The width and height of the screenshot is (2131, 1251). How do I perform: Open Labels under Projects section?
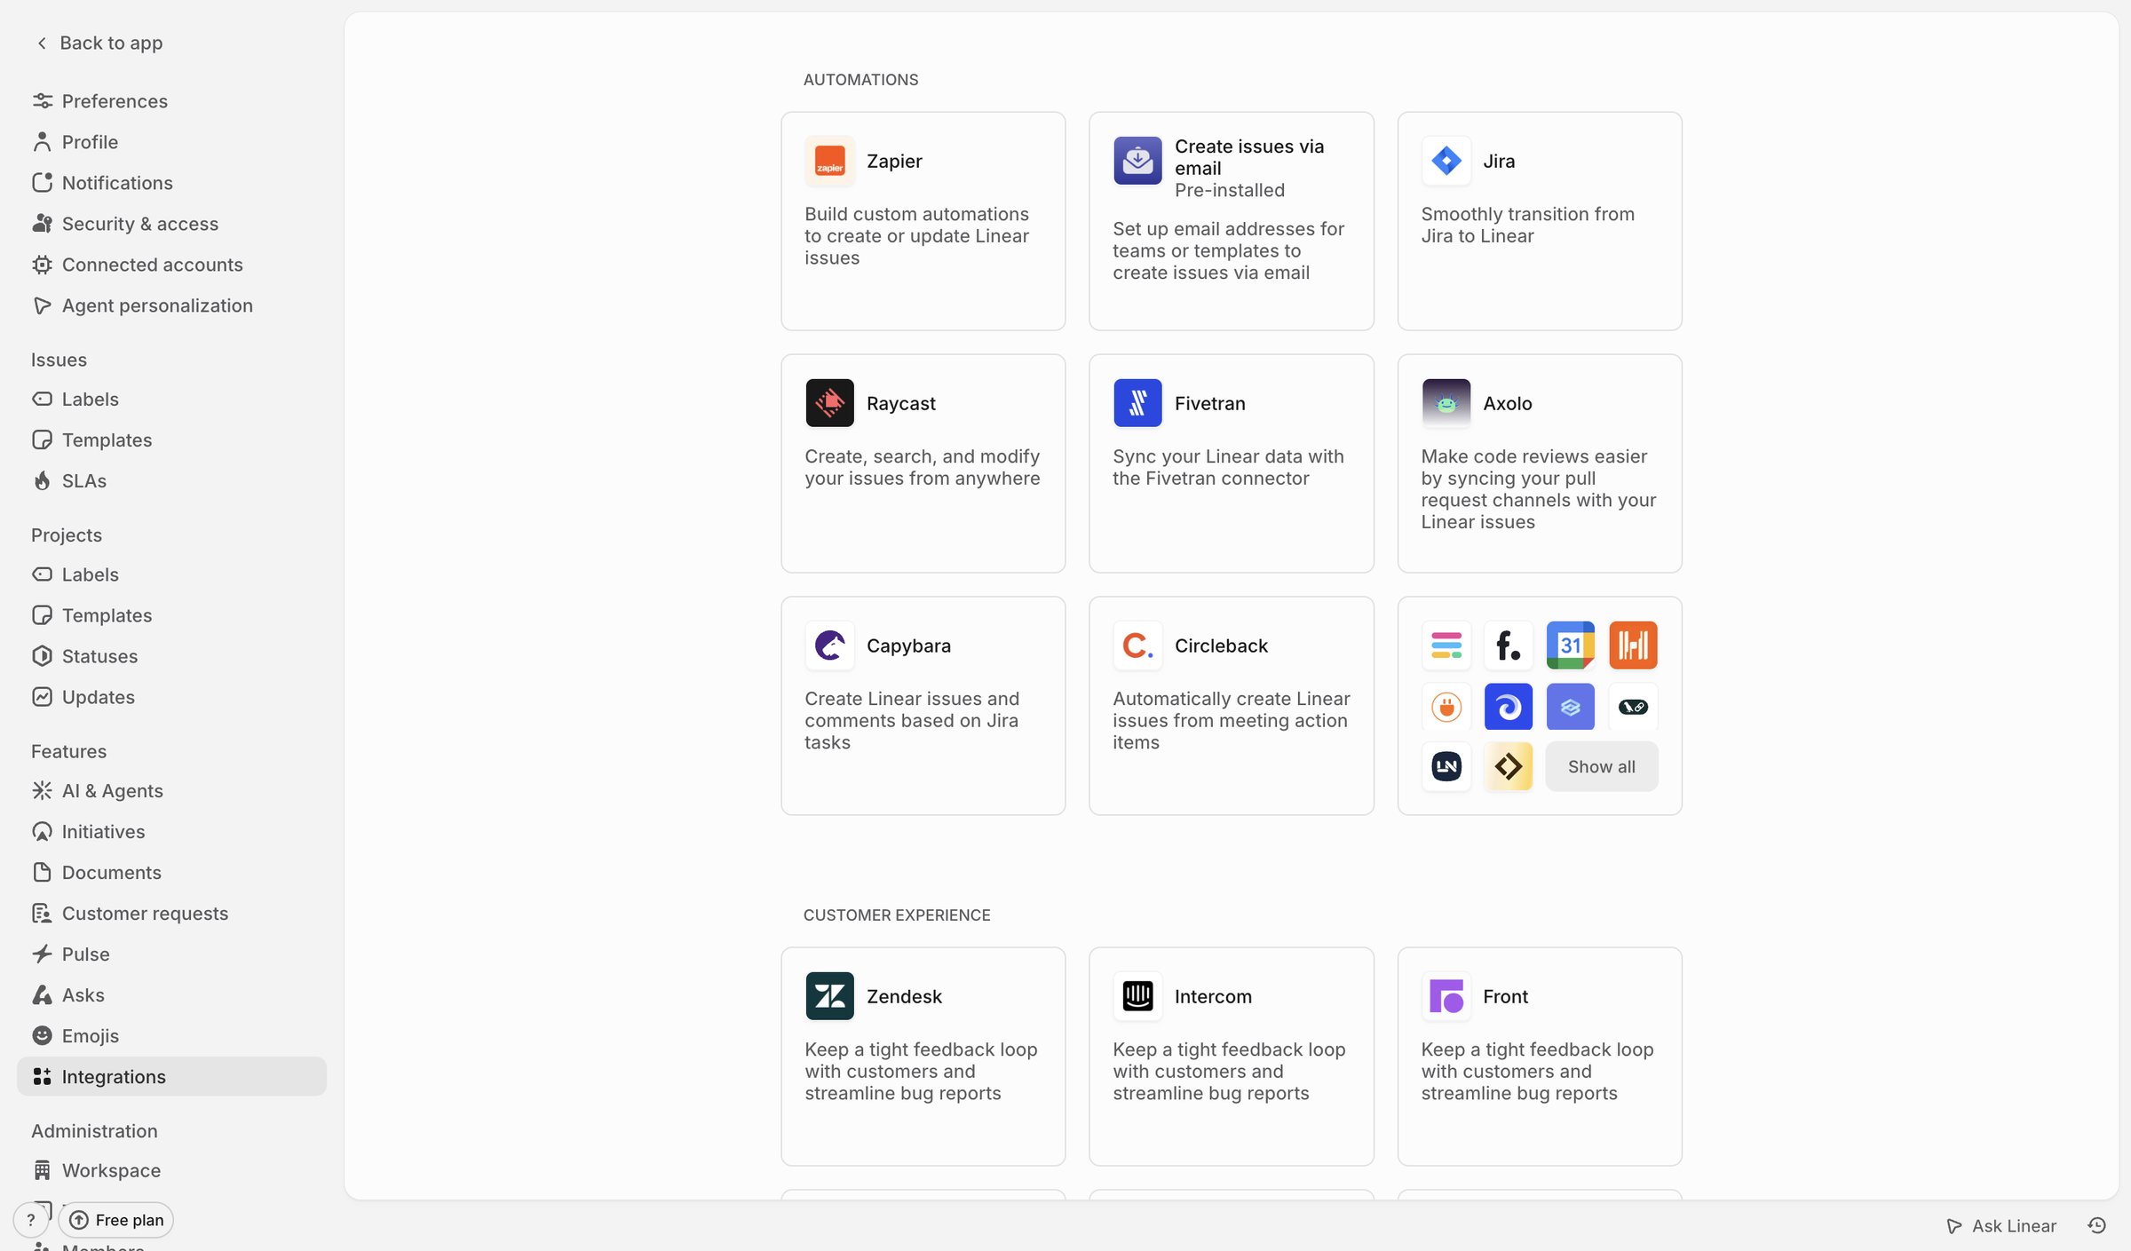[x=171, y=574]
